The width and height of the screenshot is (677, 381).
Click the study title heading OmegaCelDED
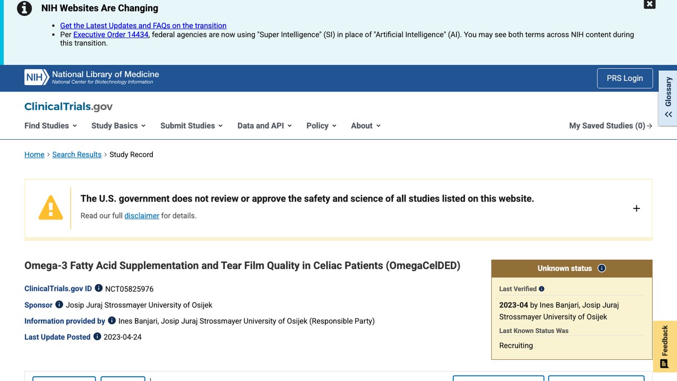pyautogui.click(x=242, y=266)
